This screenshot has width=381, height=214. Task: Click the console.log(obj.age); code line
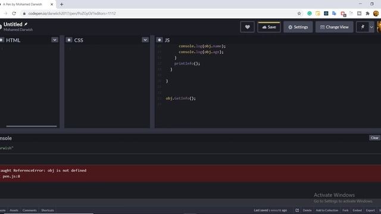[x=201, y=52]
